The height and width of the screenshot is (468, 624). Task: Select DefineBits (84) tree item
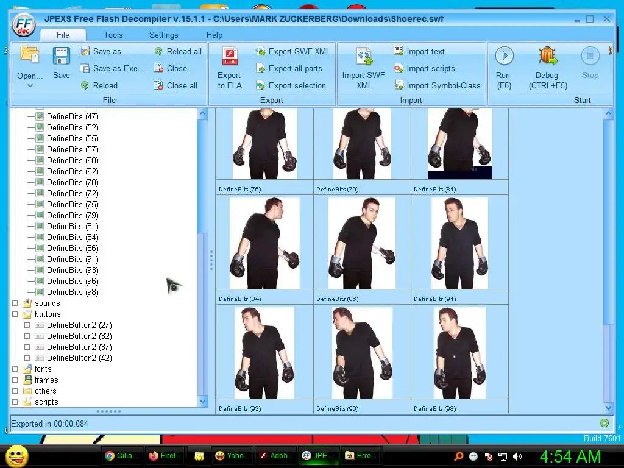(x=73, y=237)
